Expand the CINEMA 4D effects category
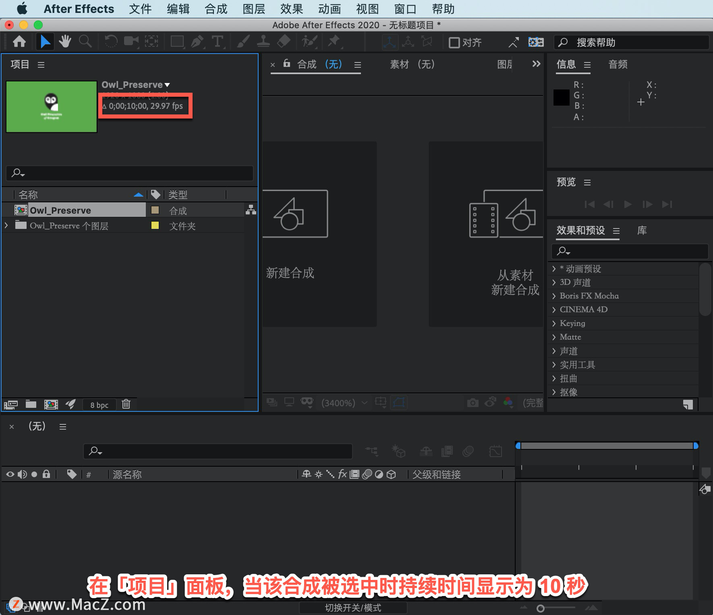713x615 pixels. [x=554, y=310]
